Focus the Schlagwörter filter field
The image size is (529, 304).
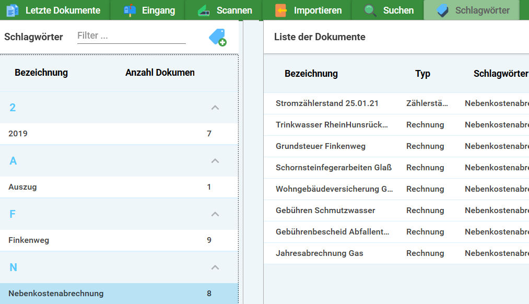pyautogui.click(x=131, y=36)
